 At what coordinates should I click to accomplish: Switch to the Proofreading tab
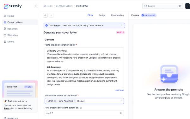pyautogui.click(x=117, y=15)
